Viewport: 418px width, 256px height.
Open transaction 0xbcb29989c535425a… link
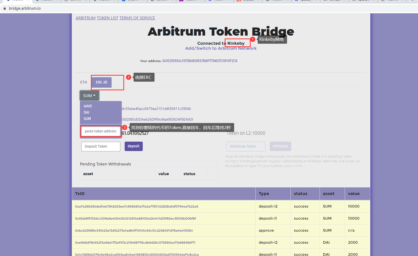(134, 231)
